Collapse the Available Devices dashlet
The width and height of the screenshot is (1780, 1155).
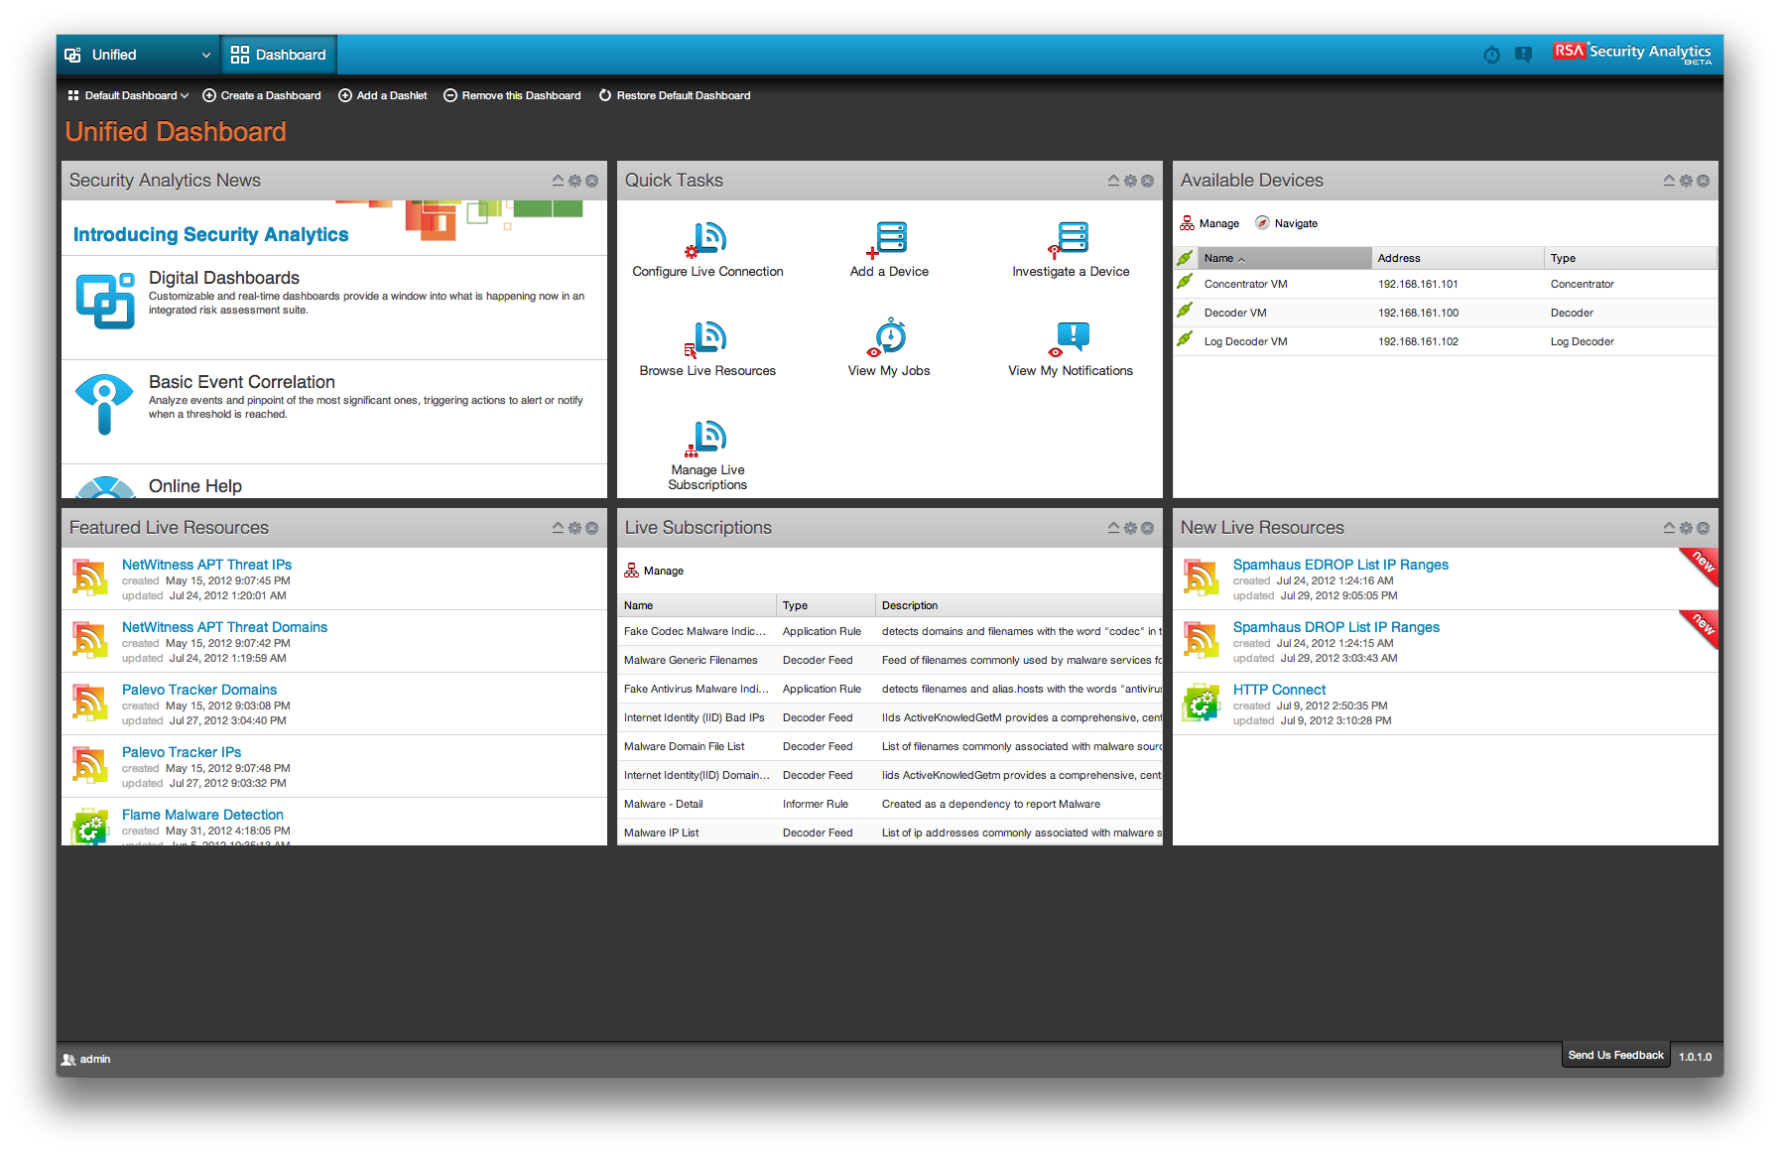click(x=1669, y=181)
